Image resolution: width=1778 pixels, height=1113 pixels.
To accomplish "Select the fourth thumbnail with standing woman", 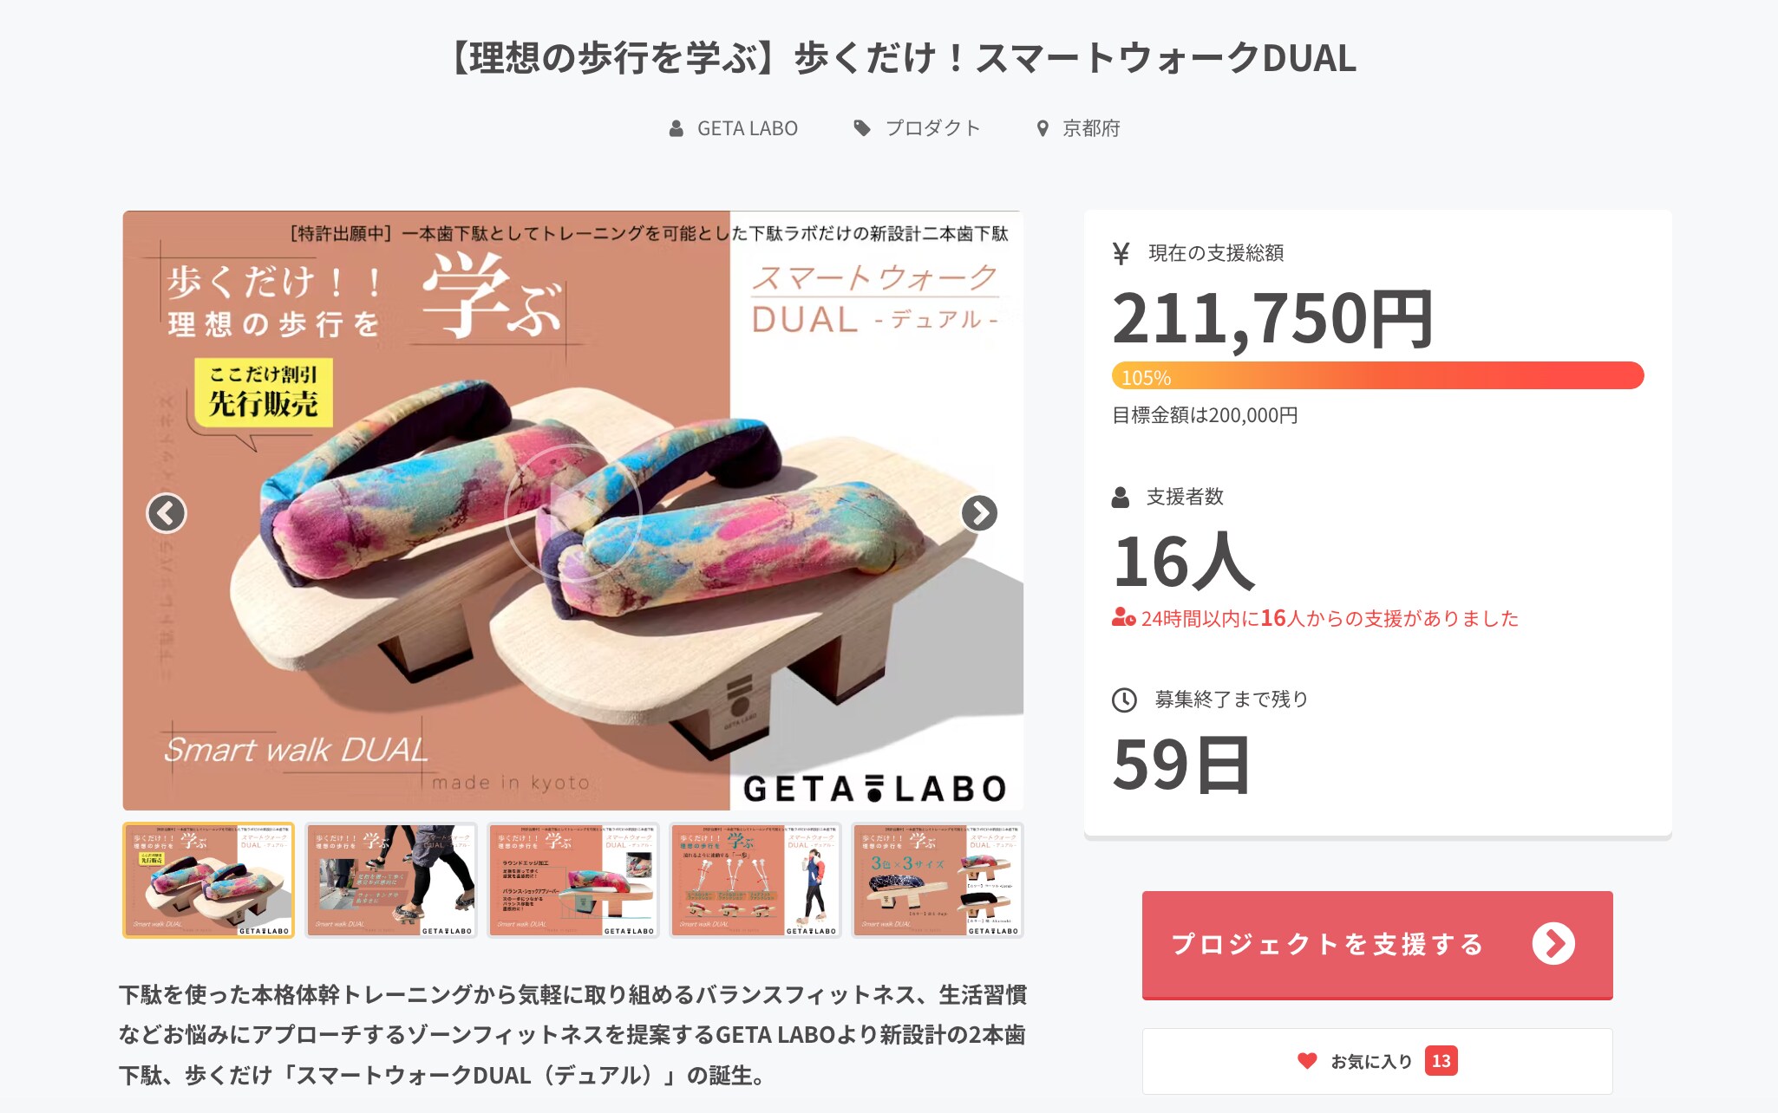I will pyautogui.click(x=755, y=880).
